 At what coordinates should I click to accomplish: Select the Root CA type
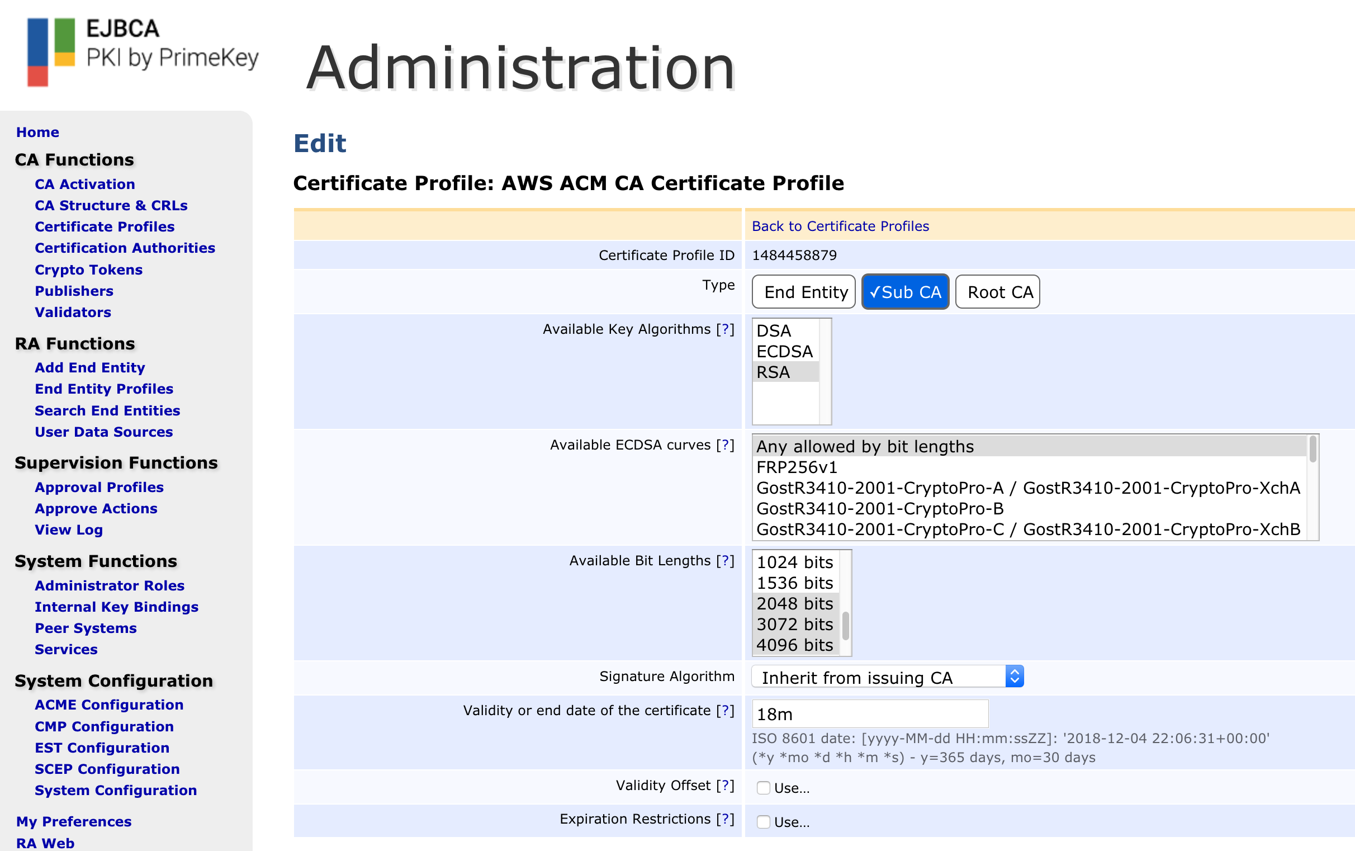pos(997,292)
